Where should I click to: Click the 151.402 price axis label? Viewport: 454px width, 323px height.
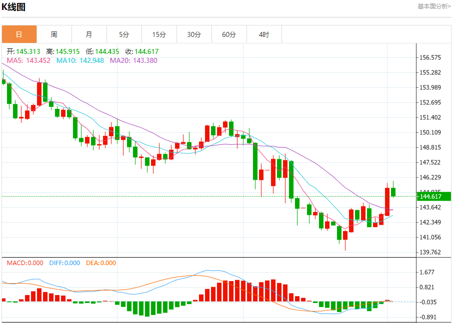click(x=430, y=117)
